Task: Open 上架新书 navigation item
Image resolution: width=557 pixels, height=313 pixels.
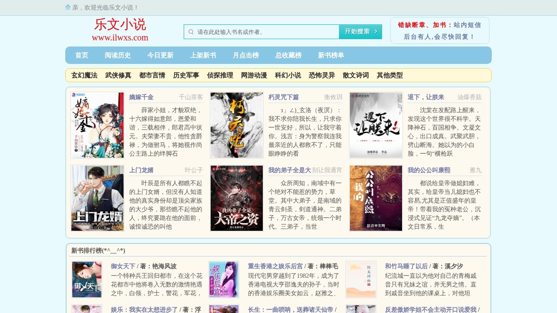Action: tap(203, 55)
